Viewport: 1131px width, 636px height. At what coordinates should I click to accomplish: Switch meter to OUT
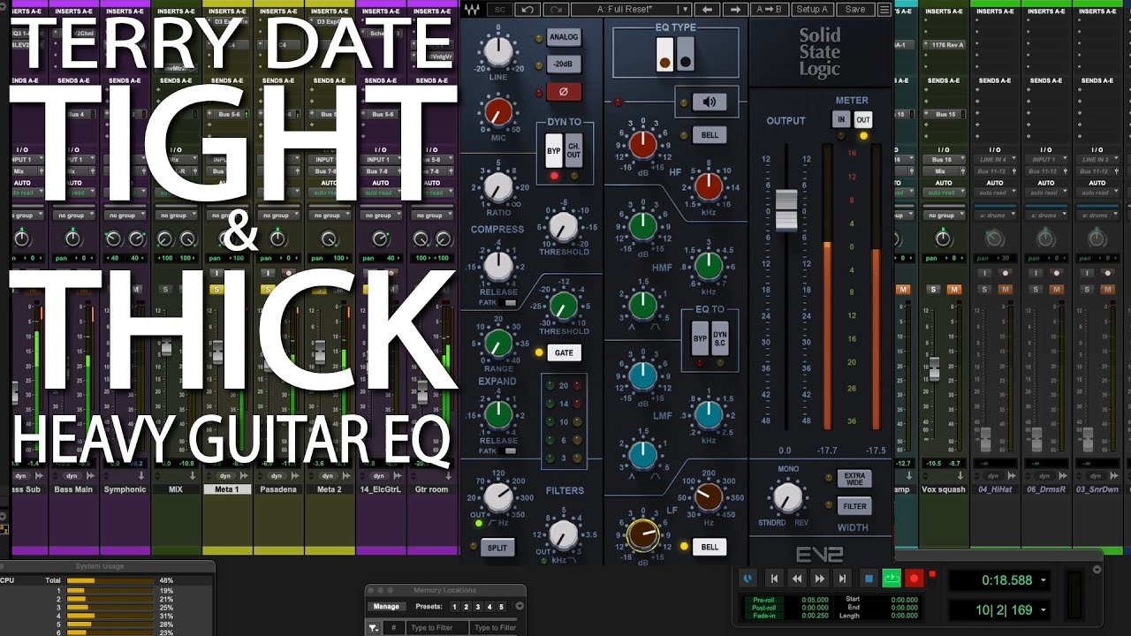click(x=862, y=119)
